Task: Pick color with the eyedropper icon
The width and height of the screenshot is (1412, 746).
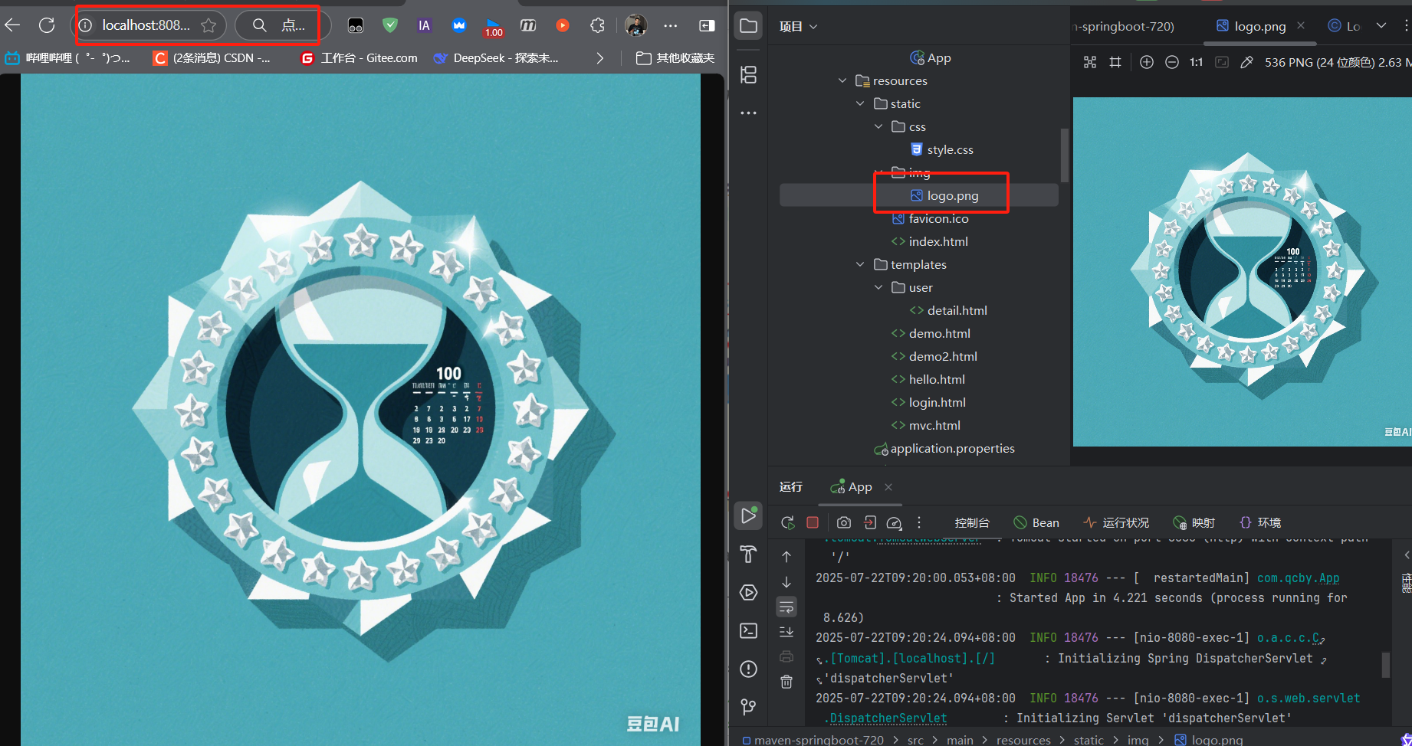Action: tap(1247, 62)
